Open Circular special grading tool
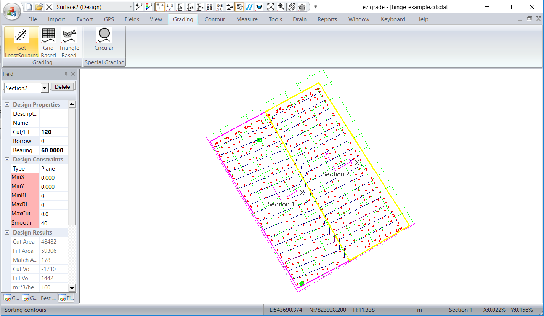Screen dimensions: 544x316 104,40
